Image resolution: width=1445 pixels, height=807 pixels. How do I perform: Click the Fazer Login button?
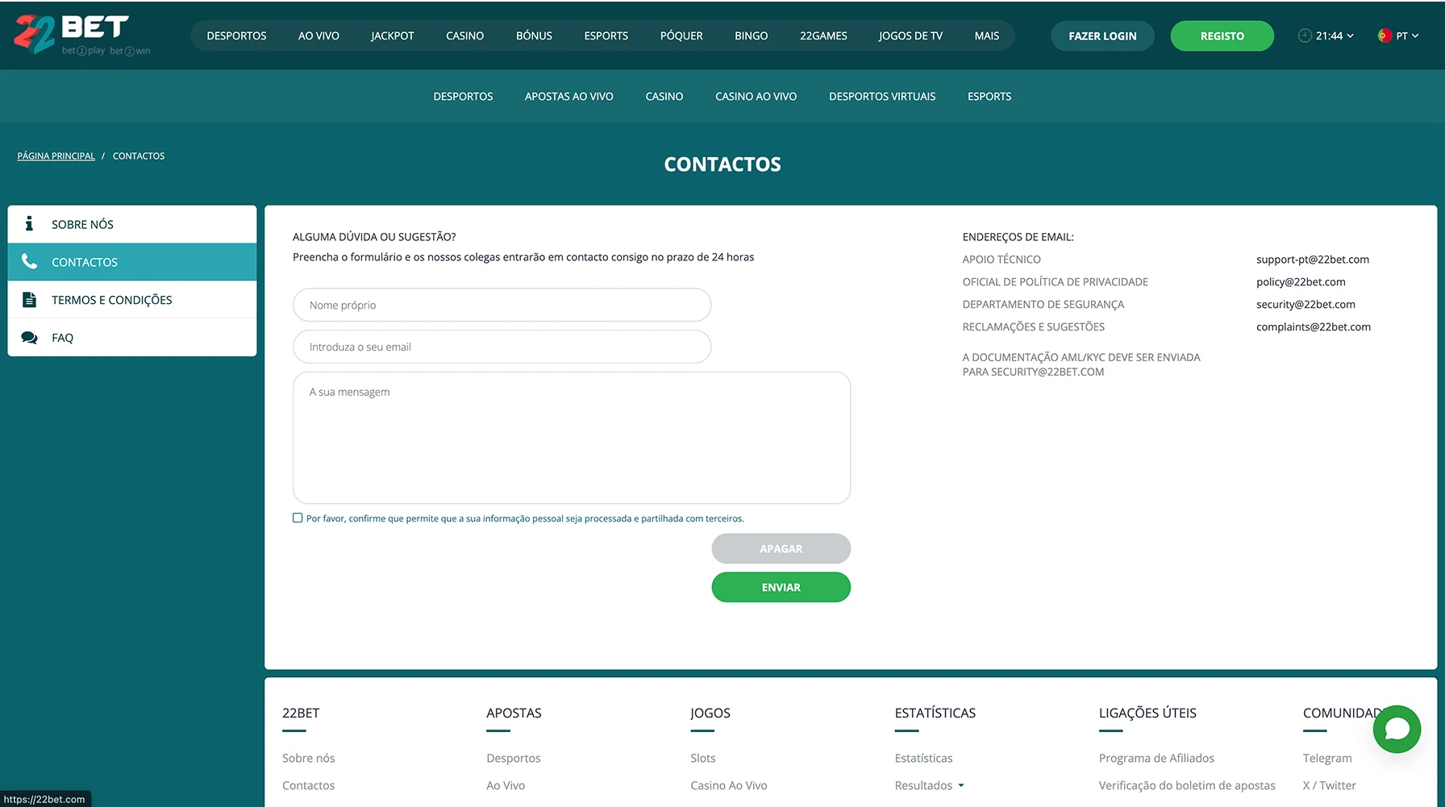[x=1102, y=35]
